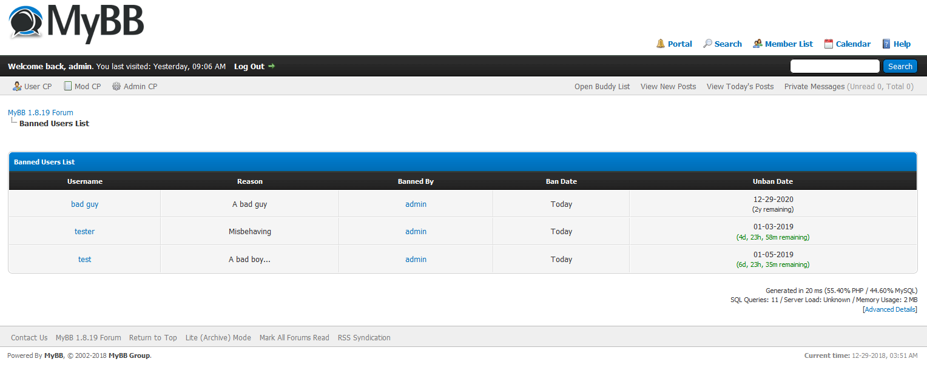Open the 'tester' user profile
Screen dimensions: 927x367
84,231
